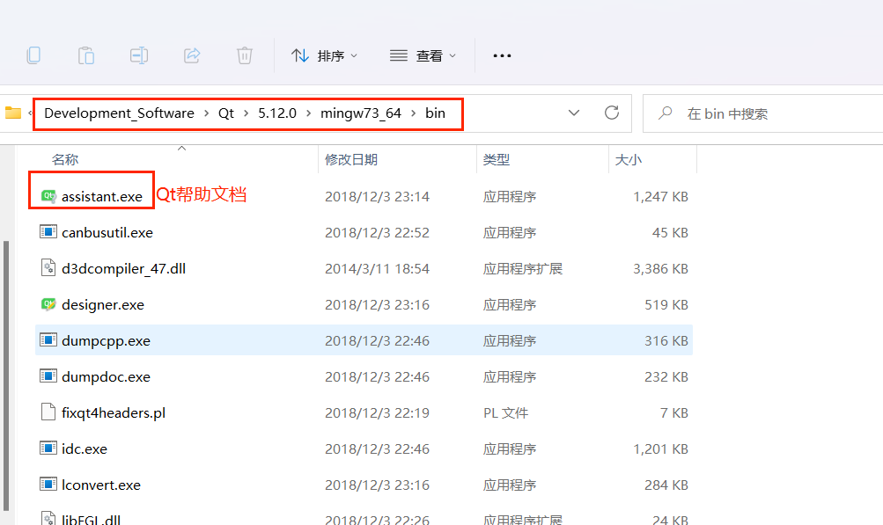The width and height of the screenshot is (883, 525).
Task: Go to Qt folder in breadcrumb
Action: coord(226,113)
